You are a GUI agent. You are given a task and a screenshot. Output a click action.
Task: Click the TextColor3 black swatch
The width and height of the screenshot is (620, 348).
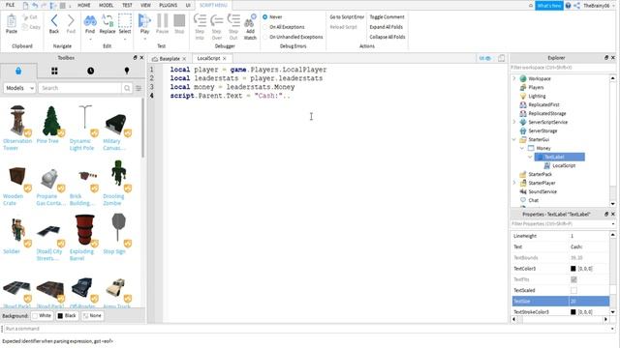click(573, 269)
